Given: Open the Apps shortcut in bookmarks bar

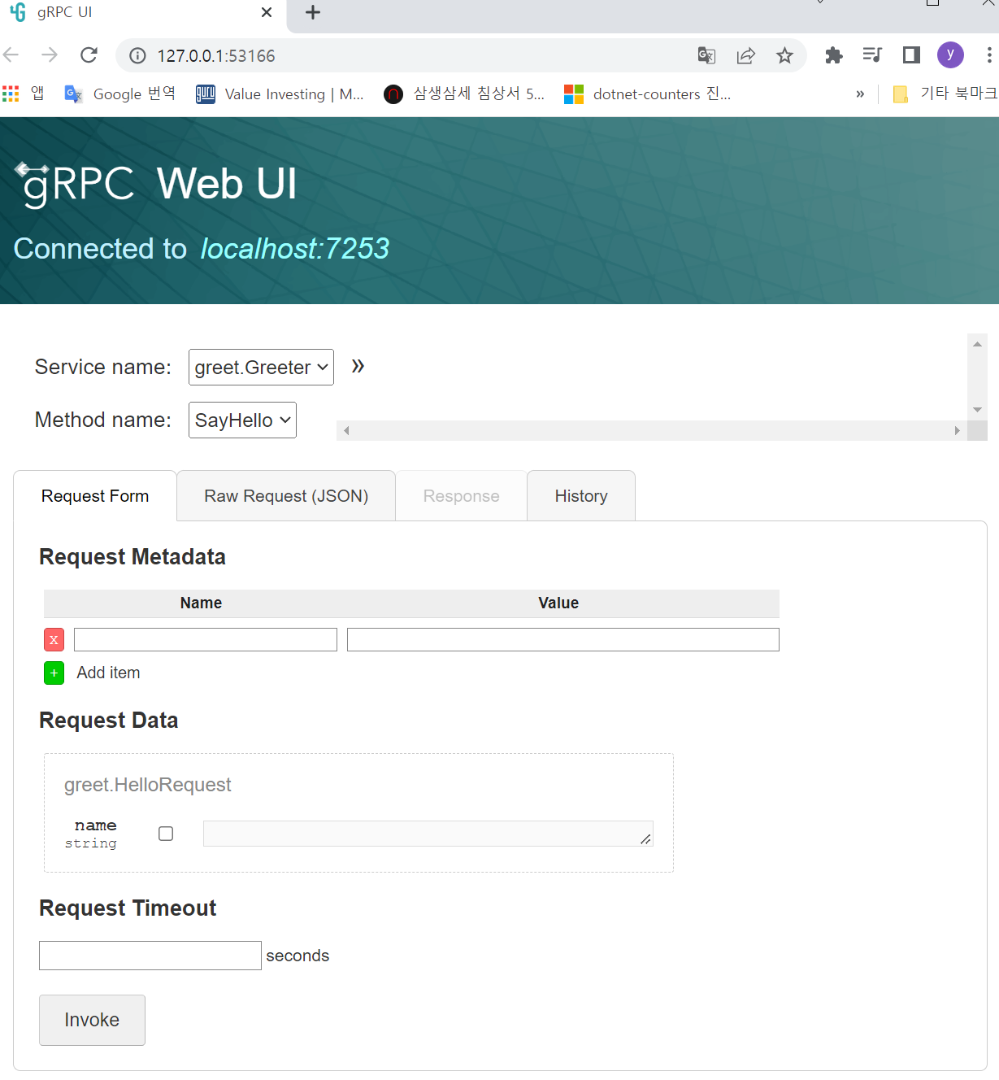Looking at the screenshot, I should click(x=24, y=94).
